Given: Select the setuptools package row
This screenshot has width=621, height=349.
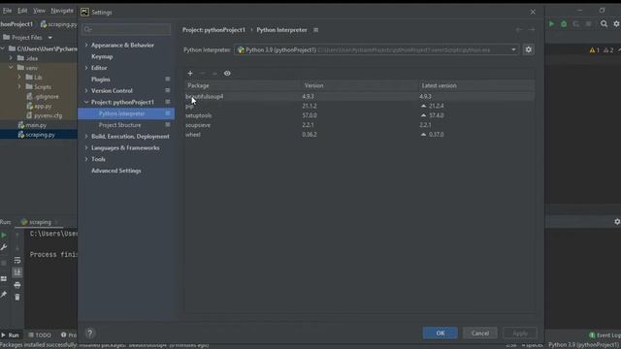Looking at the screenshot, I should 359,115.
